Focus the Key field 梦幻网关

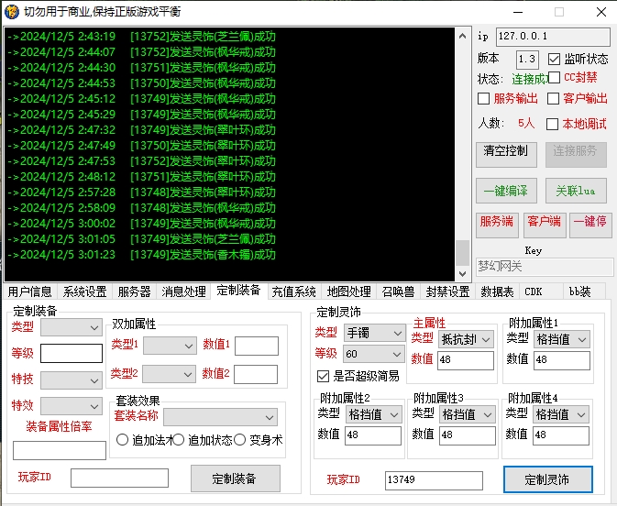point(545,267)
